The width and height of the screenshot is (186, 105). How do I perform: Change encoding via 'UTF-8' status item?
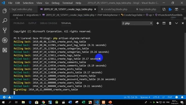[156, 97]
